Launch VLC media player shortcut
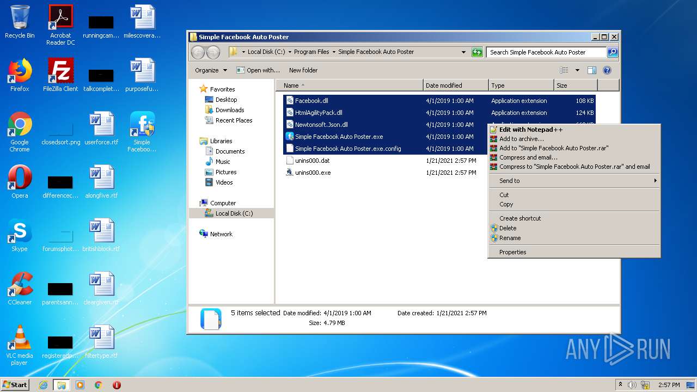This screenshot has width=697, height=392. [20, 345]
